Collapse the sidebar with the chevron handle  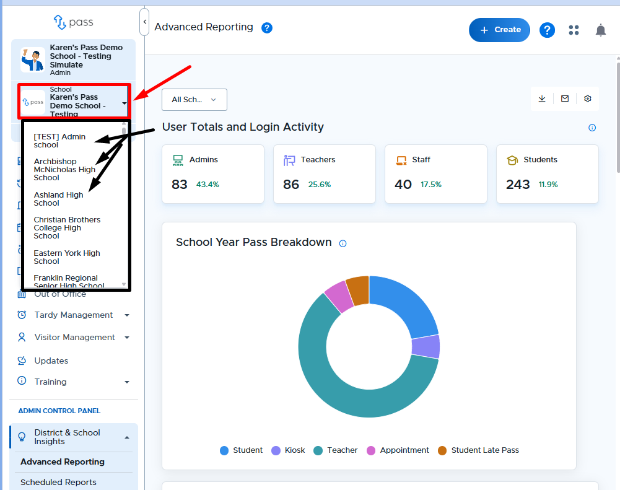[144, 22]
